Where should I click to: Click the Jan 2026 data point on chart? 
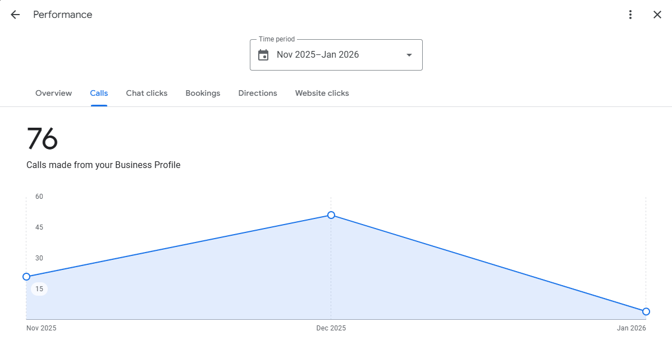[646, 311]
